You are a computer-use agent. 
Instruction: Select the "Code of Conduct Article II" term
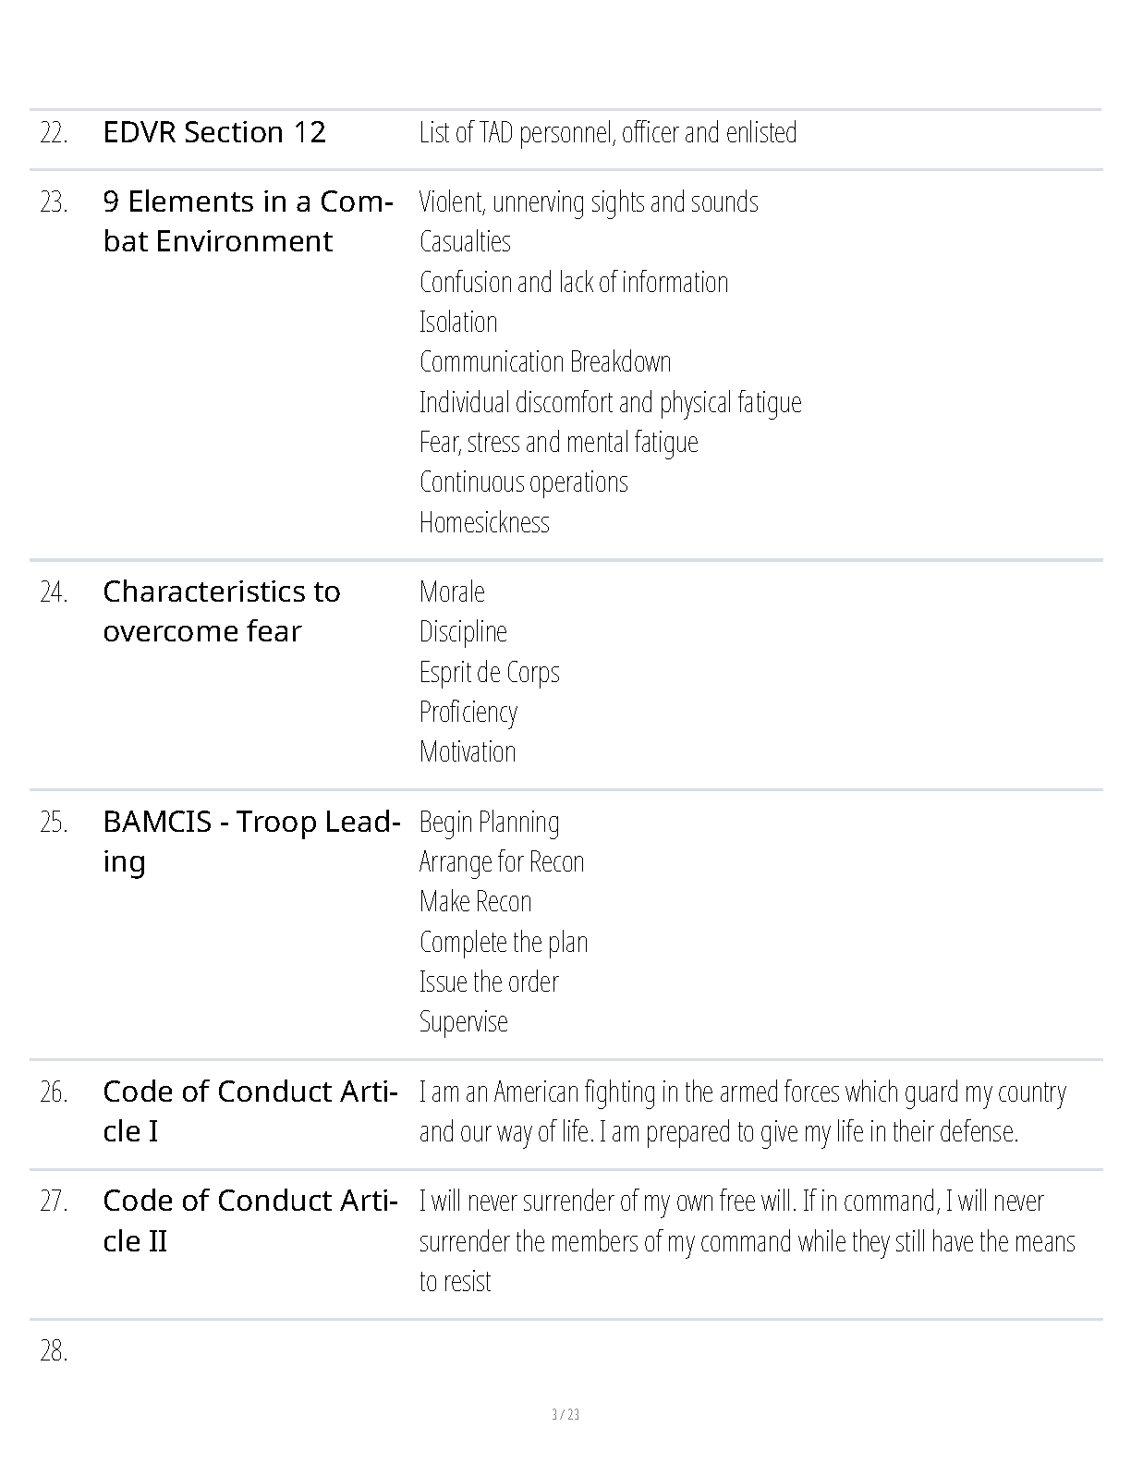249,1220
